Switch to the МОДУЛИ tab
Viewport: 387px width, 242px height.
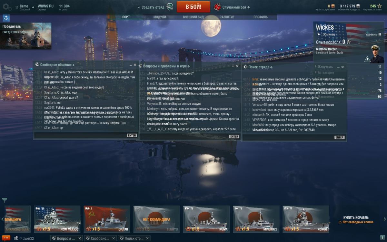pos(160,17)
